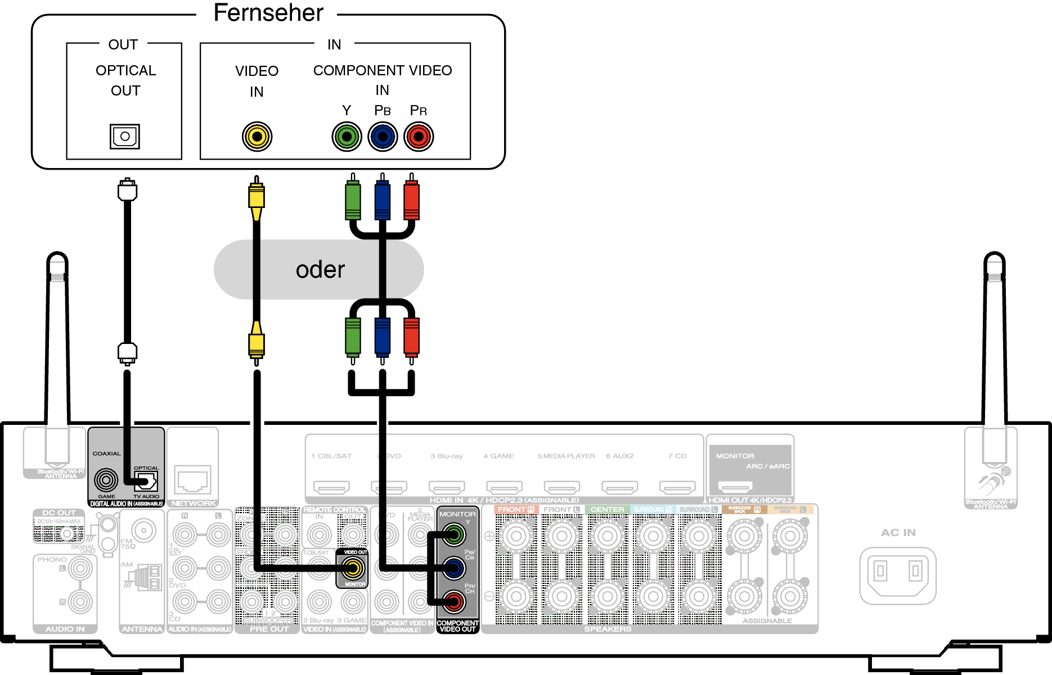Click the left Bluetooth/Wi-Fi antenna
Viewport: 1052px width, 675px height.
(x=57, y=360)
